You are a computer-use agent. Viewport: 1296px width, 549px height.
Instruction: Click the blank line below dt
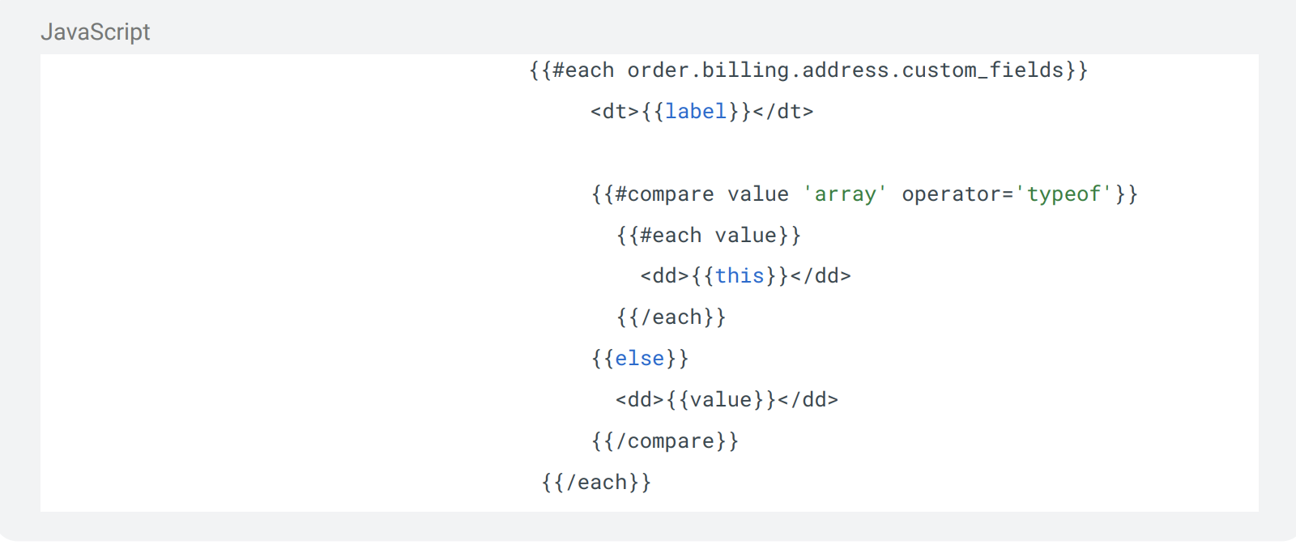click(x=650, y=153)
